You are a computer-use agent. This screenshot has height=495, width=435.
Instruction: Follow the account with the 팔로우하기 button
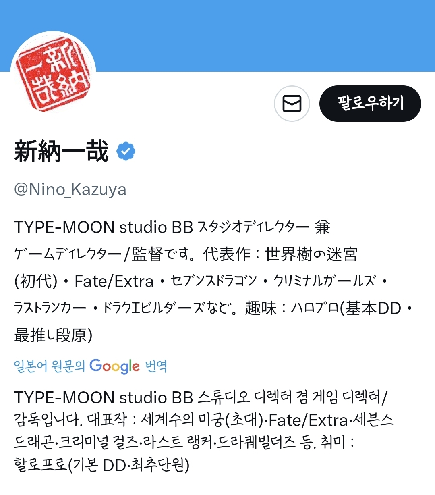(x=370, y=104)
